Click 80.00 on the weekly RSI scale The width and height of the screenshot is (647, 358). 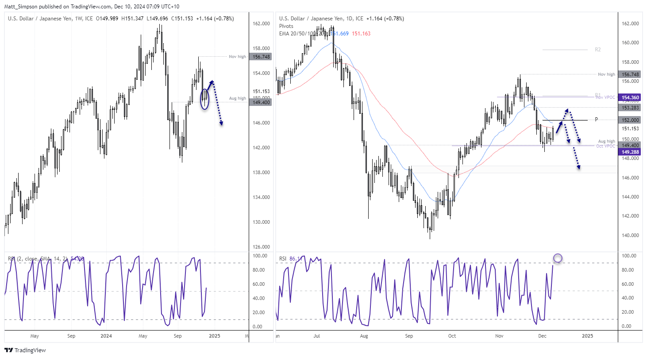click(260, 270)
